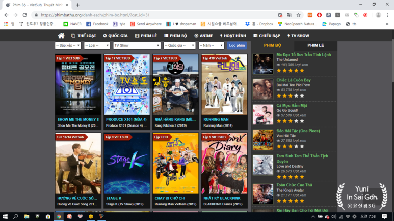Image resolution: width=394 pixels, height=221 pixels.
Task: Switch to Chrome in taskbar
Action: (x=59, y=216)
